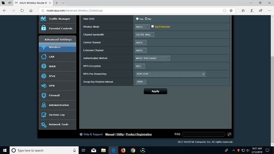Click the Firewall shield icon

click(44, 95)
